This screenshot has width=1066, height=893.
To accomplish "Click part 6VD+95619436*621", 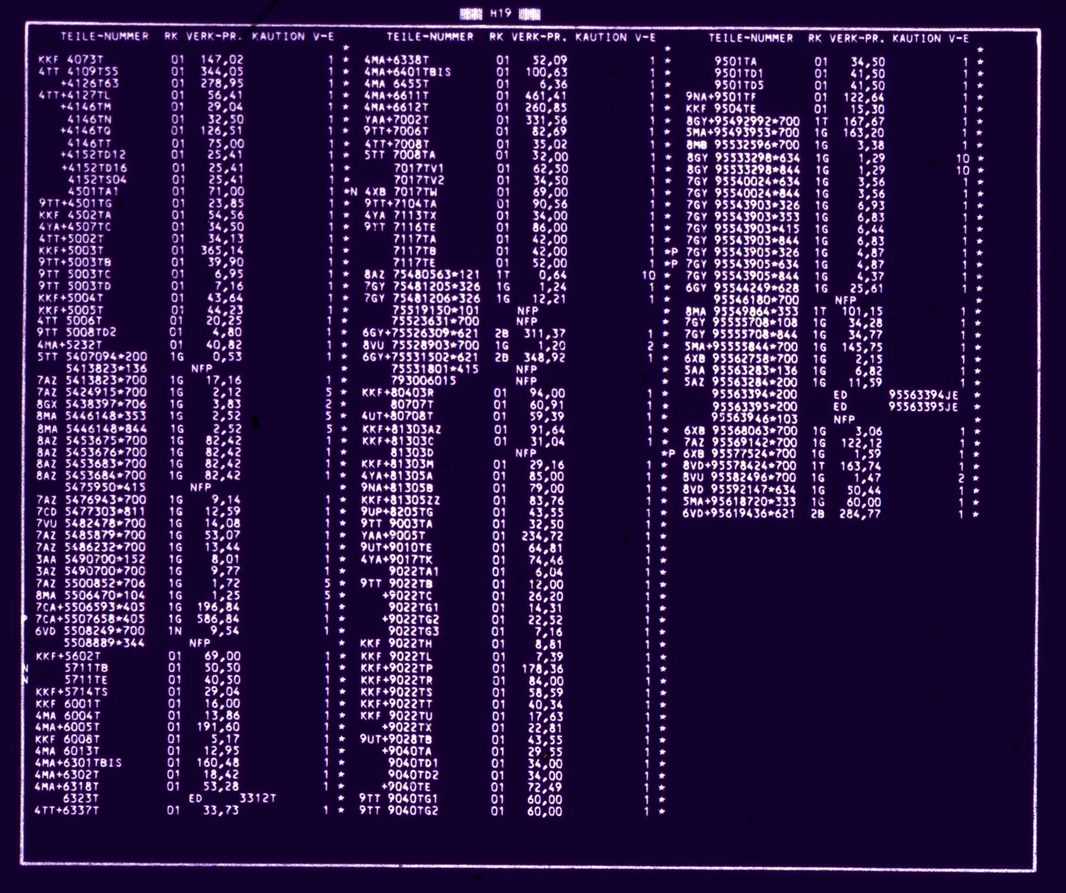I will (x=739, y=514).
